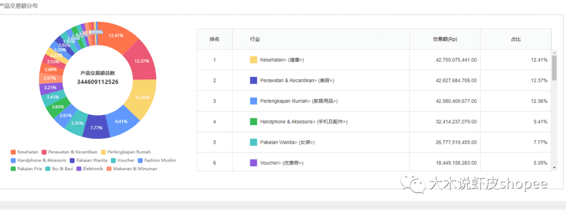
Task: Select the 2.20% donut slice
Action: click(60, 50)
